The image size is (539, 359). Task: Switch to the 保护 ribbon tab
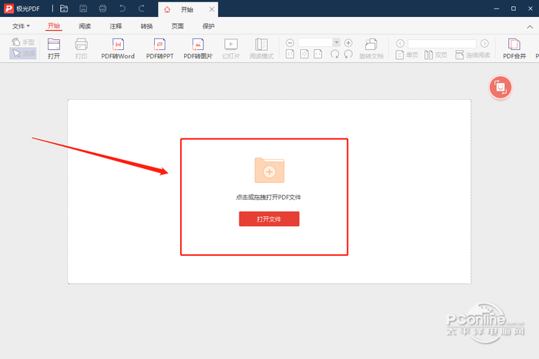209,26
